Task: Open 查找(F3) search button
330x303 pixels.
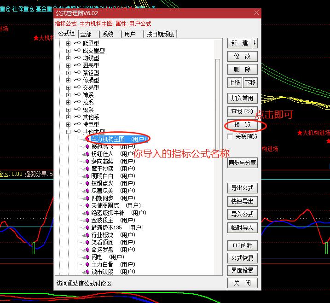Action: click(x=243, y=111)
